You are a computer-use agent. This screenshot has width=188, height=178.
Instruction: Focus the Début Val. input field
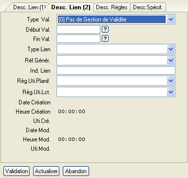[78, 30]
